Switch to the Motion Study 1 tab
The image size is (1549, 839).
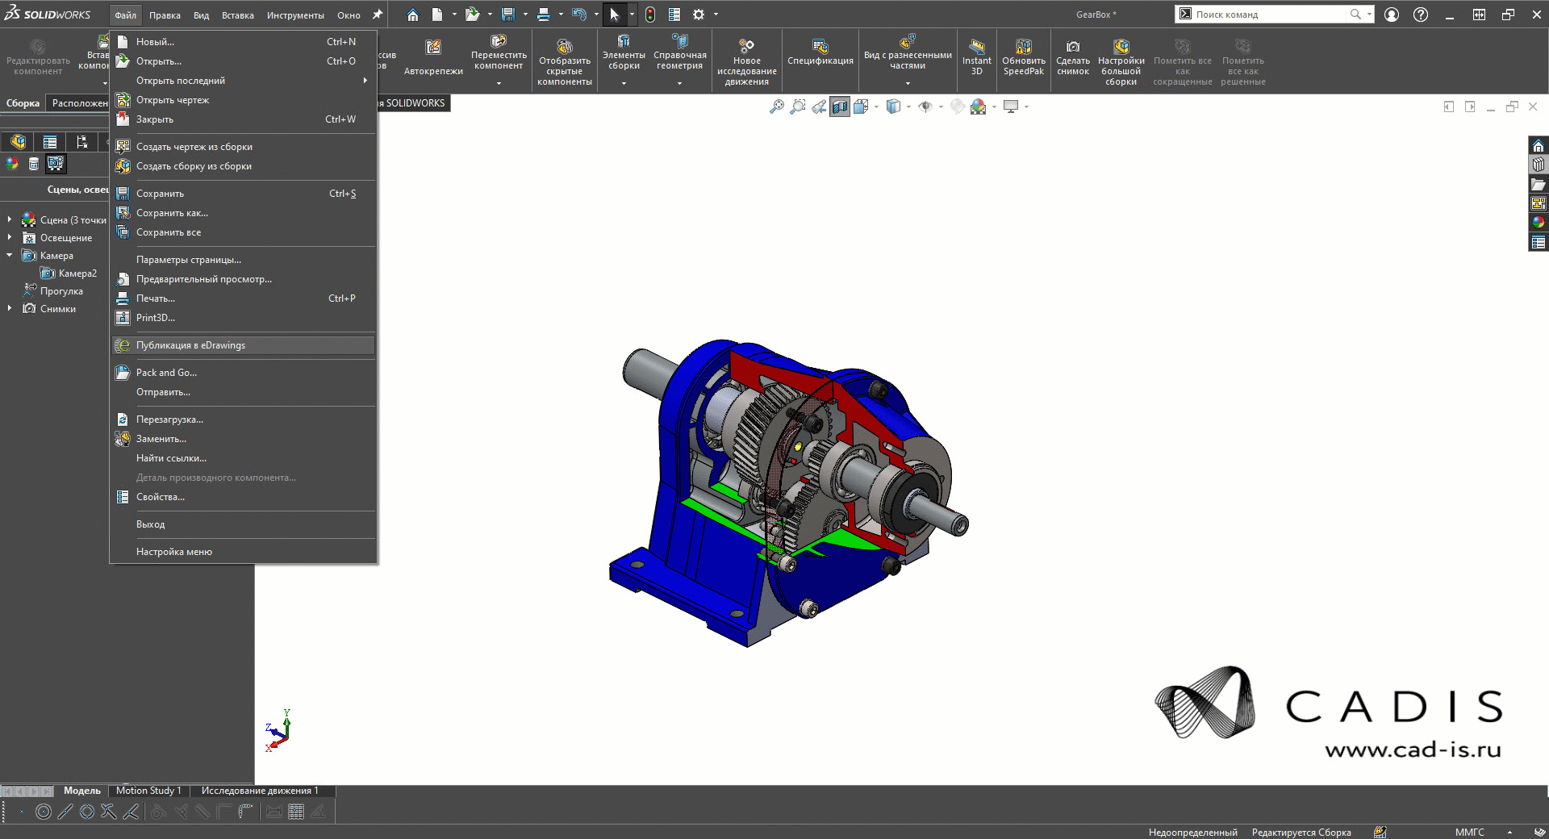pyautogui.click(x=148, y=791)
